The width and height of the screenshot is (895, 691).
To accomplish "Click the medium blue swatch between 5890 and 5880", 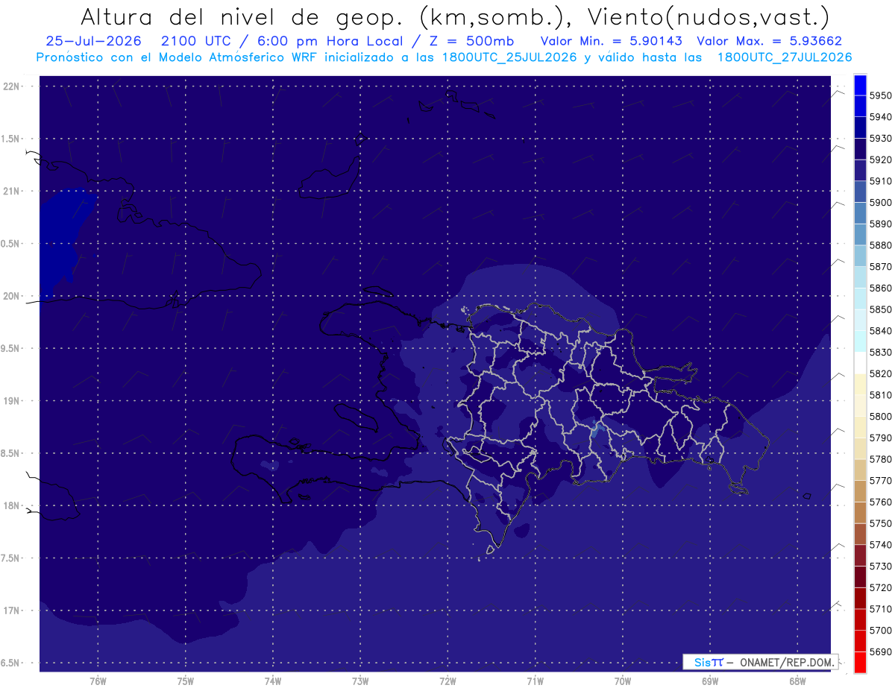I will point(860,235).
